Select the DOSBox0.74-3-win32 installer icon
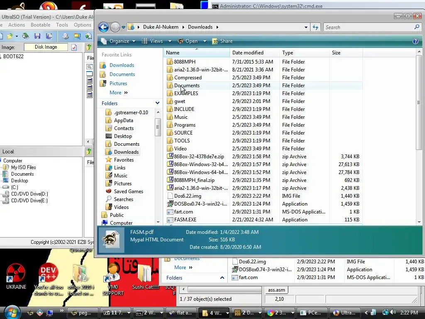The image size is (425, 319). 170,204
